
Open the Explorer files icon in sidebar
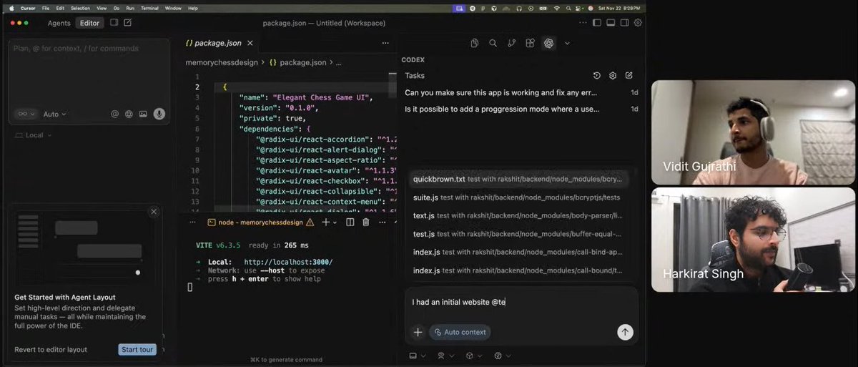(x=474, y=43)
